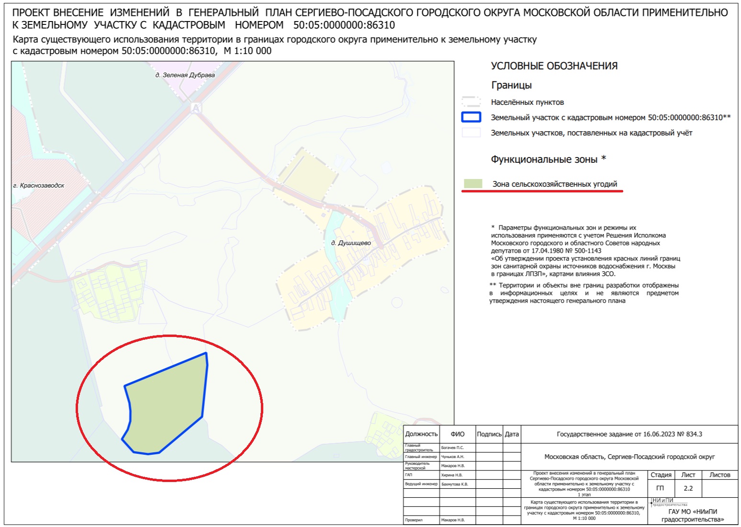Click legend text 'Населённых пунктов'
Viewport: 741px width, 527px height.
pyautogui.click(x=528, y=102)
